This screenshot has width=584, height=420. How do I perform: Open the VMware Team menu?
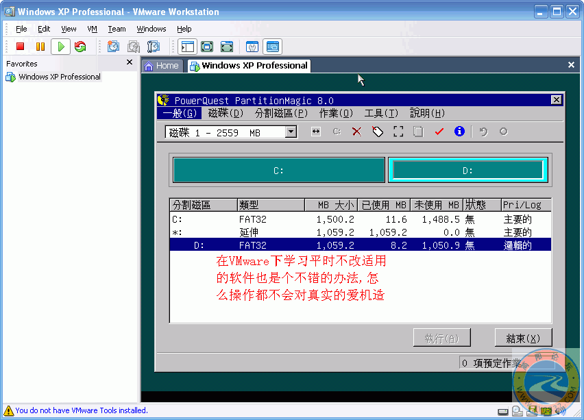tap(117, 29)
